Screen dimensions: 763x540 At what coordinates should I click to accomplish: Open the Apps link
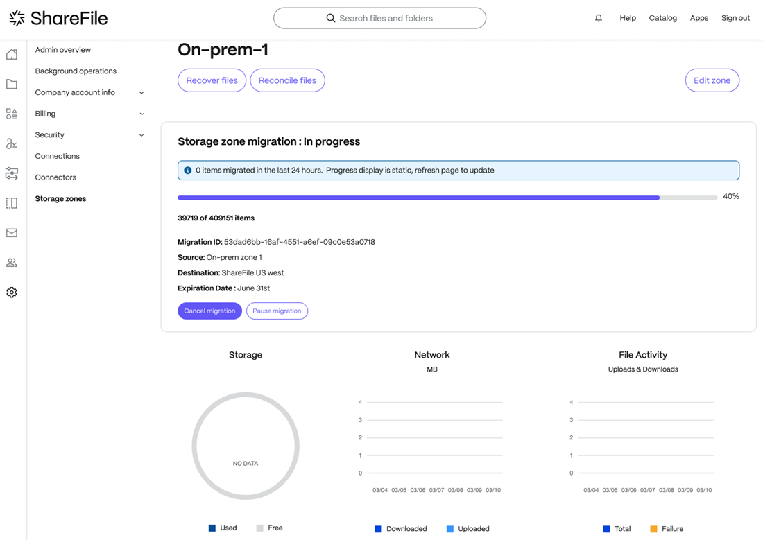click(698, 18)
